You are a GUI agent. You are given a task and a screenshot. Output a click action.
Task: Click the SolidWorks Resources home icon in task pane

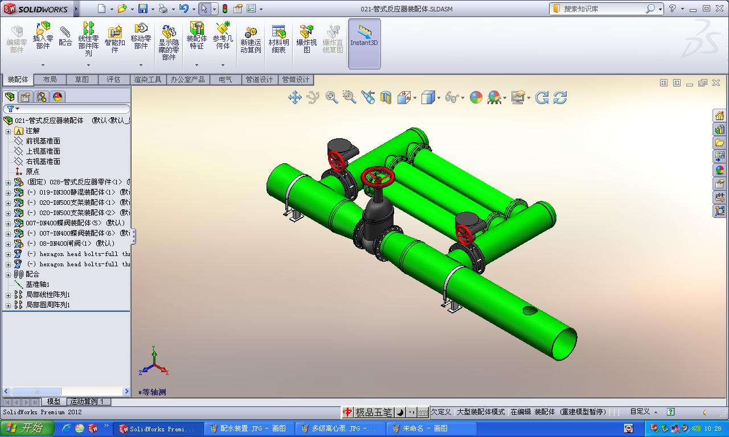[719, 116]
